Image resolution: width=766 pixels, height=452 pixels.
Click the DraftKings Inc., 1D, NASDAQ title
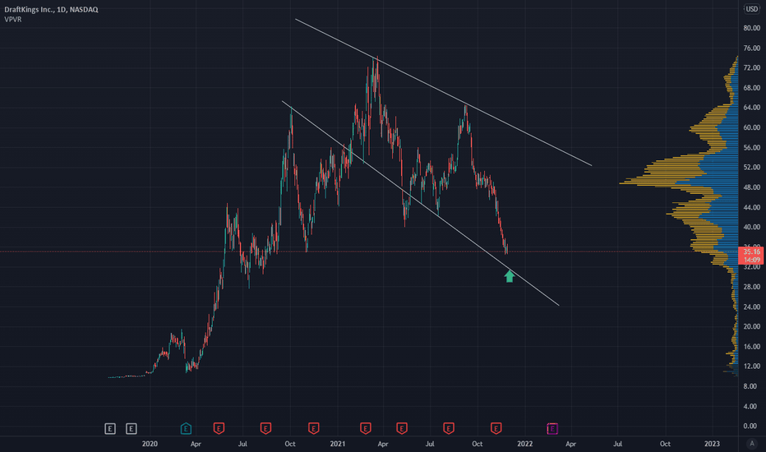point(51,9)
